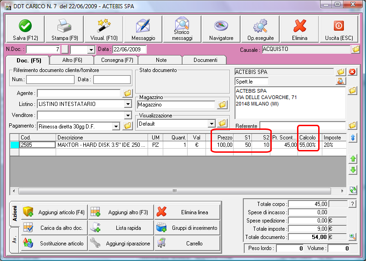The image size is (366, 261).
Task: Click the Calcolo cell 55,00%
Action: [310, 145]
